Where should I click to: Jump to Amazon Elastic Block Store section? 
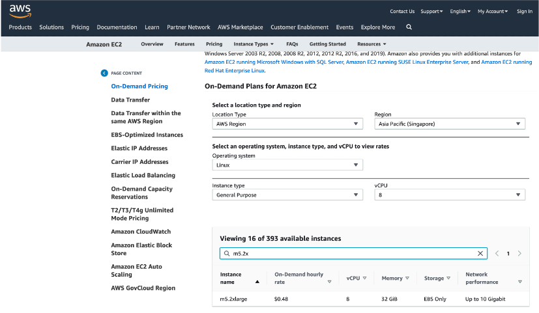pyautogui.click(x=141, y=249)
